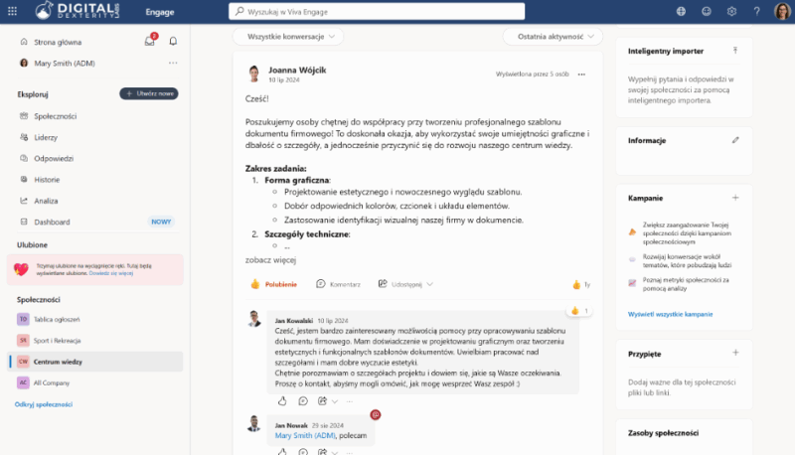Open the Ostatnia aktywność sort dropdown

(x=553, y=37)
